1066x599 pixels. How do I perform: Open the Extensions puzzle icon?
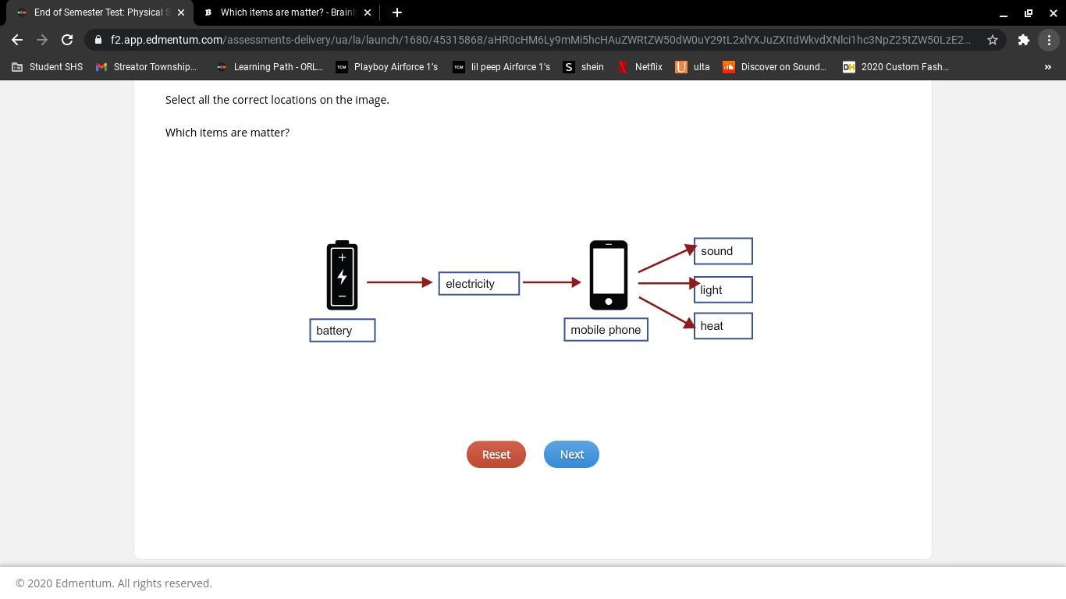pyautogui.click(x=1024, y=40)
